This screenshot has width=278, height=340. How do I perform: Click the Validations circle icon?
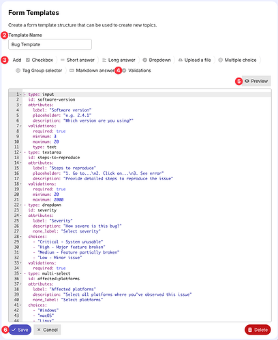[x=124, y=71]
